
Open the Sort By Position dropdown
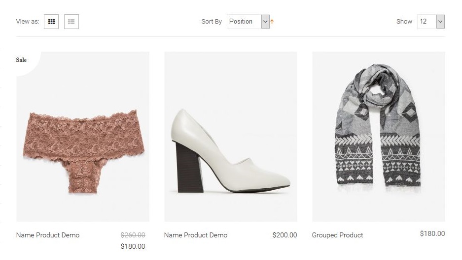pyautogui.click(x=244, y=22)
